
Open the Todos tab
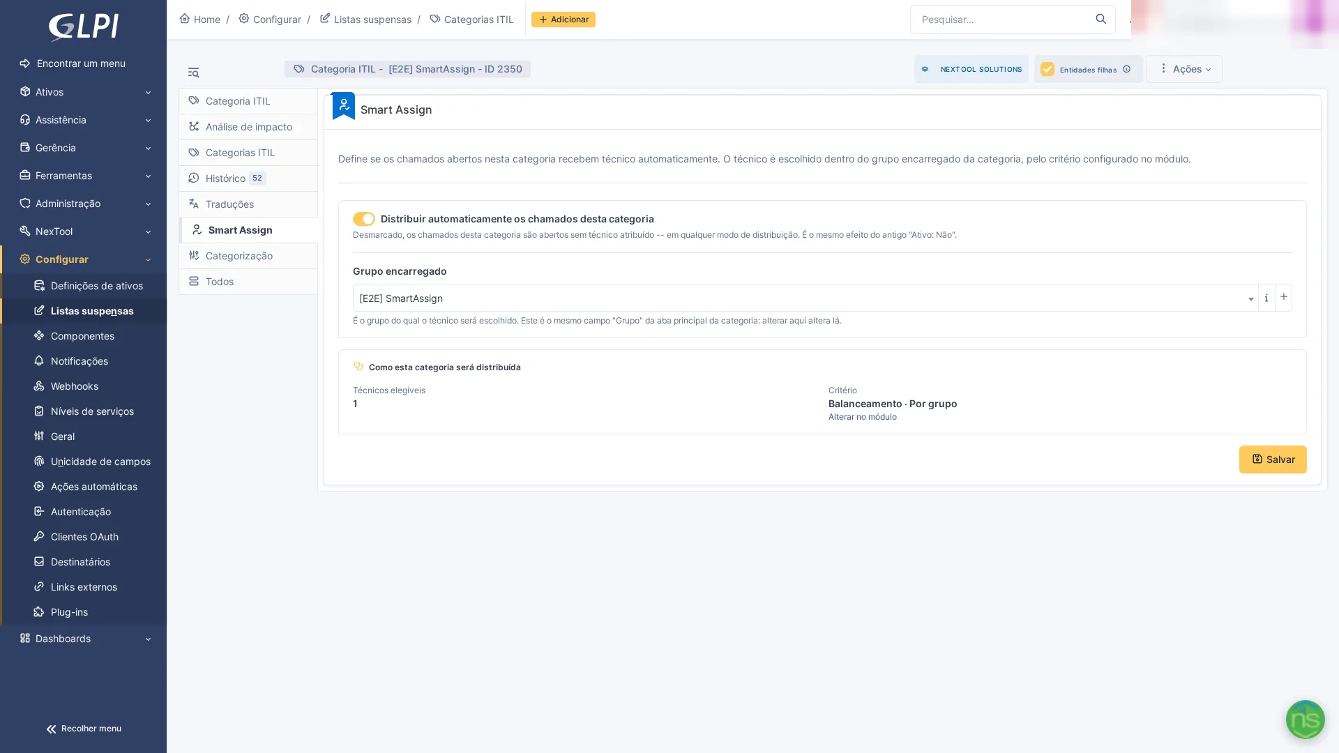pos(248,282)
